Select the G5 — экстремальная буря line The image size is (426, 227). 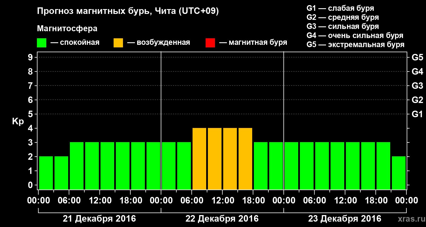(356, 45)
